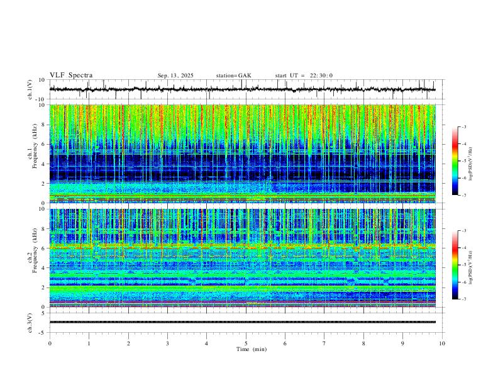Click the "Time (min)" axis label
The width and height of the screenshot is (498, 385).
point(252,349)
